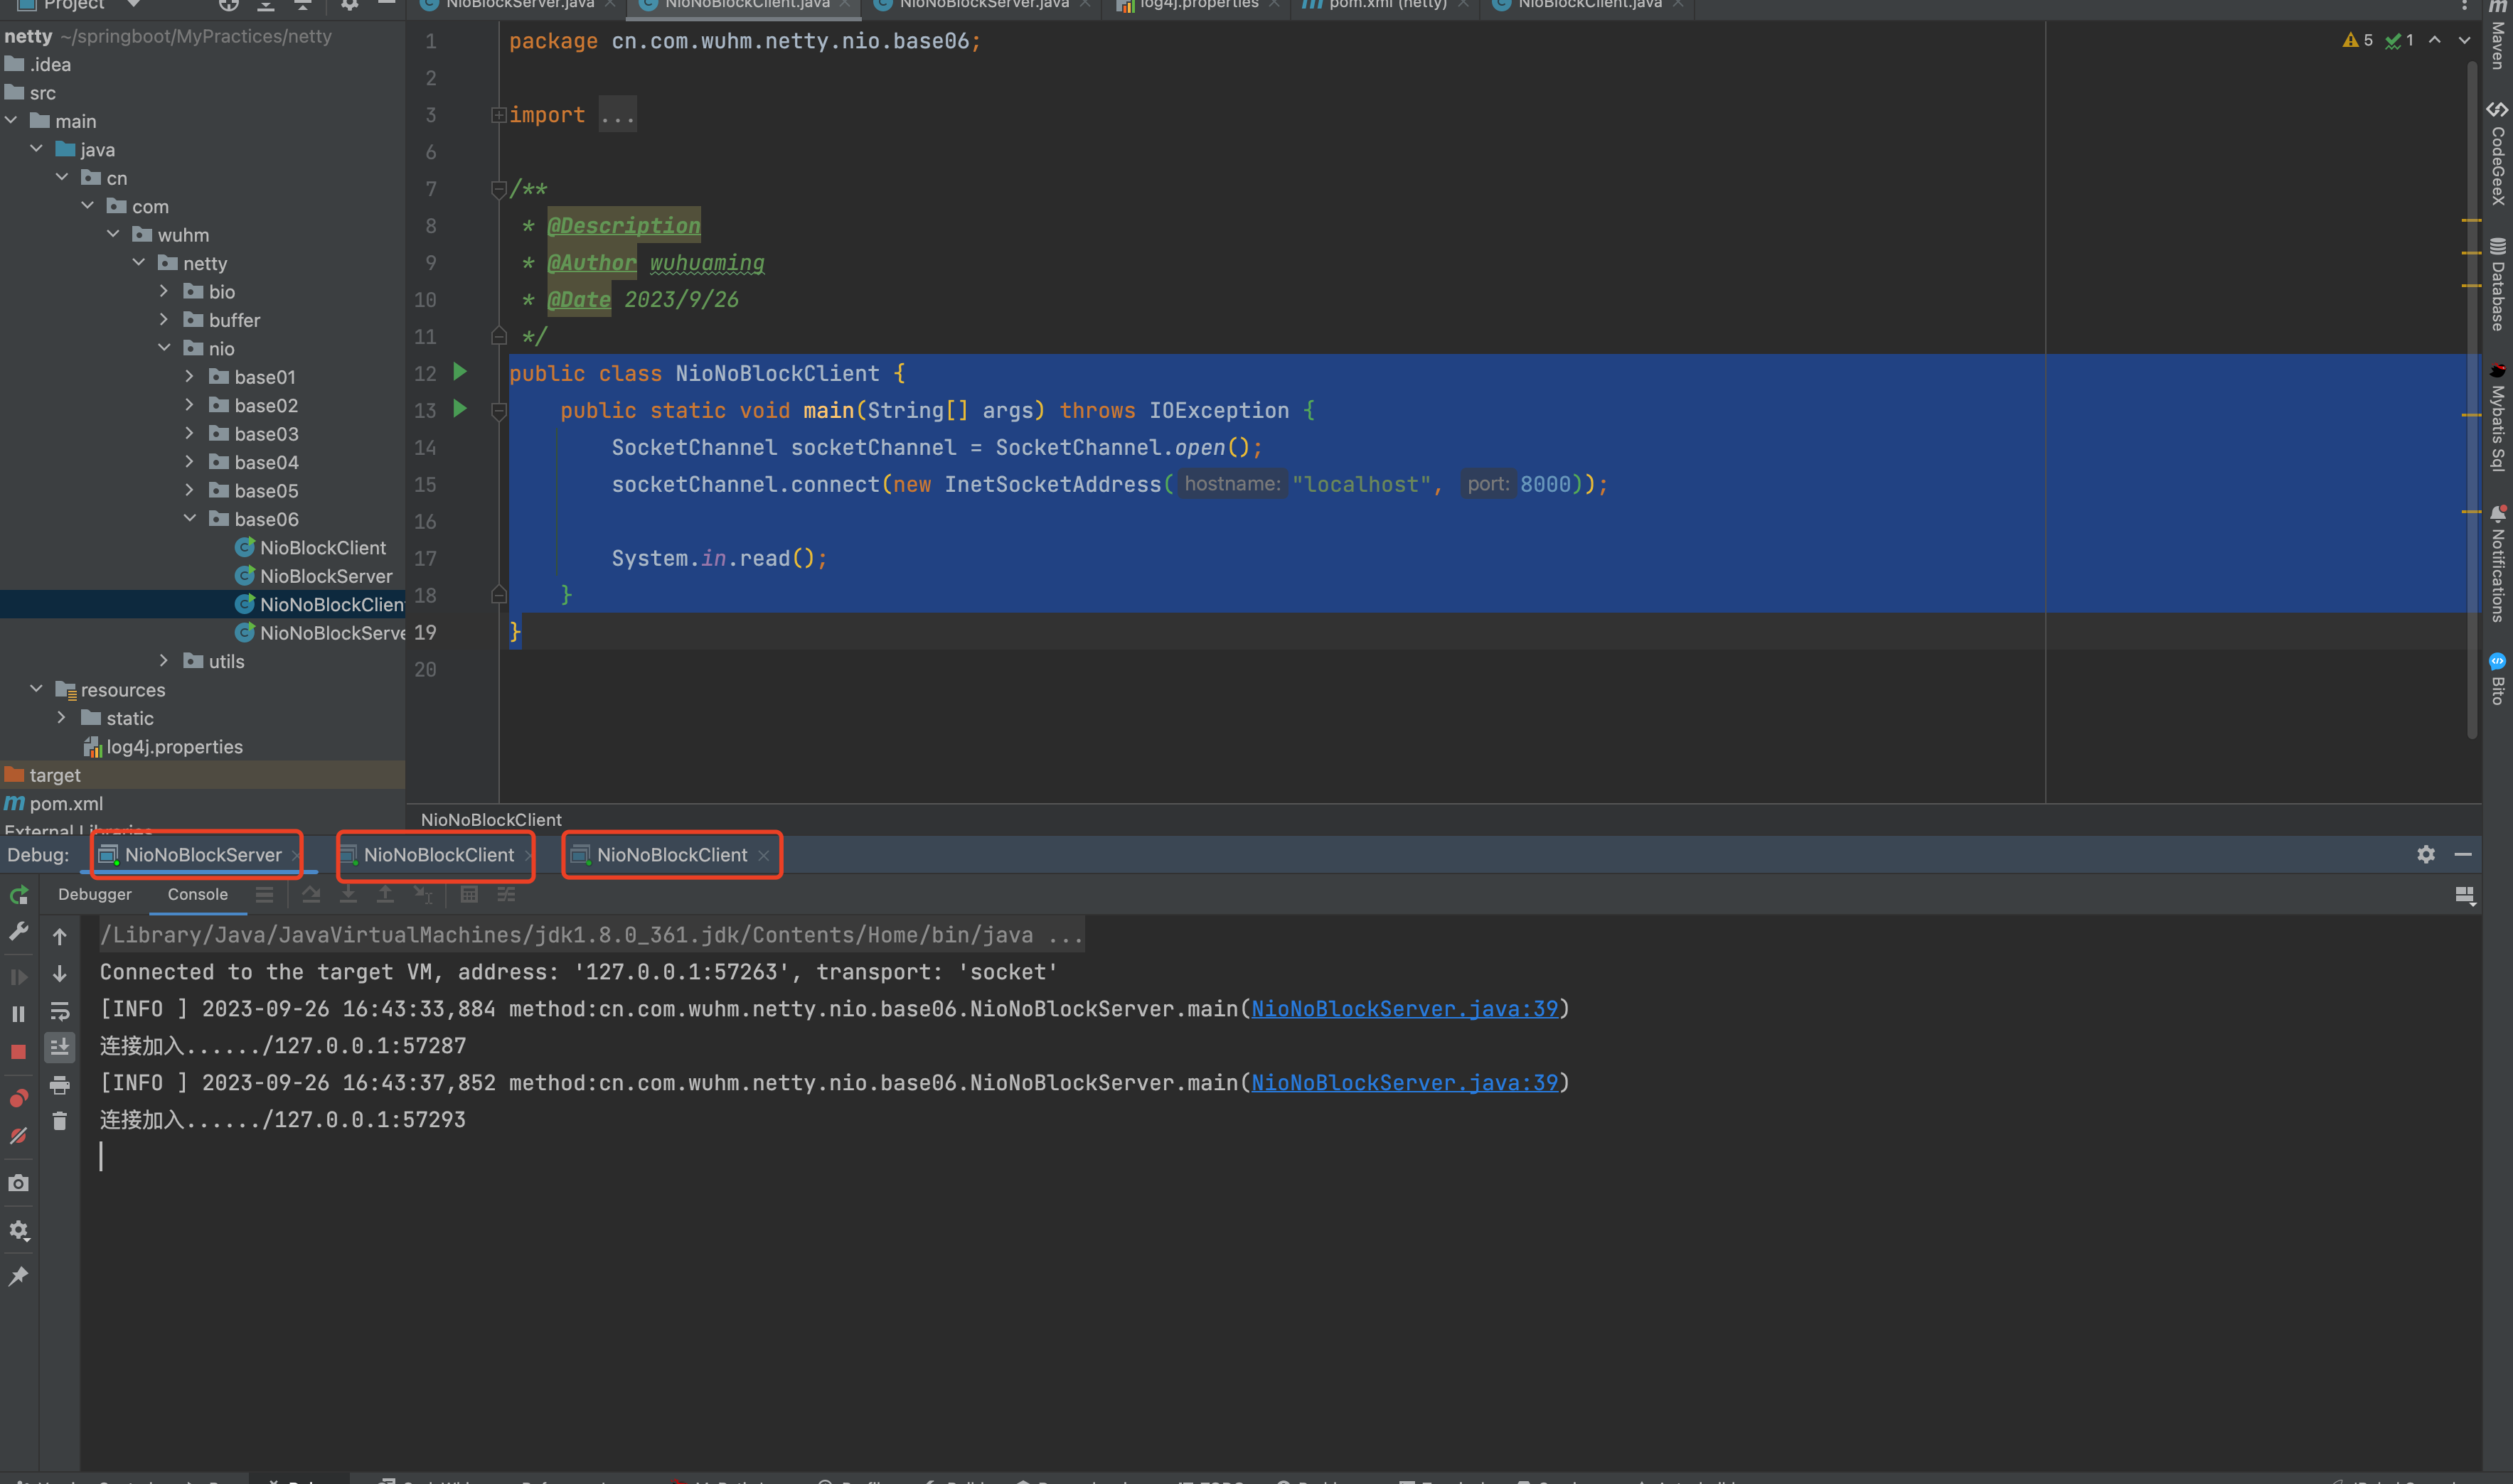Viewport: 2513px width, 1484px height.
Task: Open Mybatis Sql side panel
Action: (x=2498, y=418)
